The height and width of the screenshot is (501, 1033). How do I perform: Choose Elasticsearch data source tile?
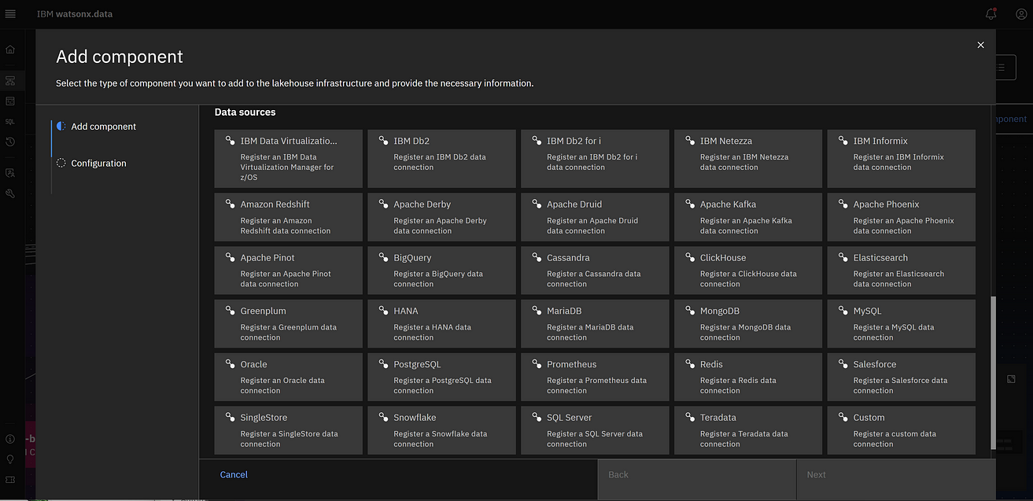point(901,271)
